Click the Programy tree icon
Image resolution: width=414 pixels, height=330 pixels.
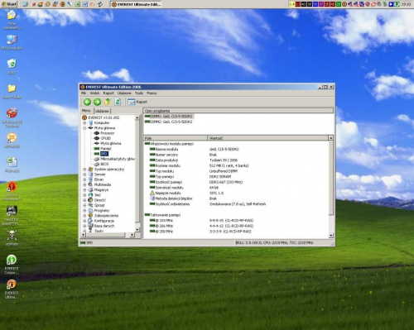tap(90, 211)
